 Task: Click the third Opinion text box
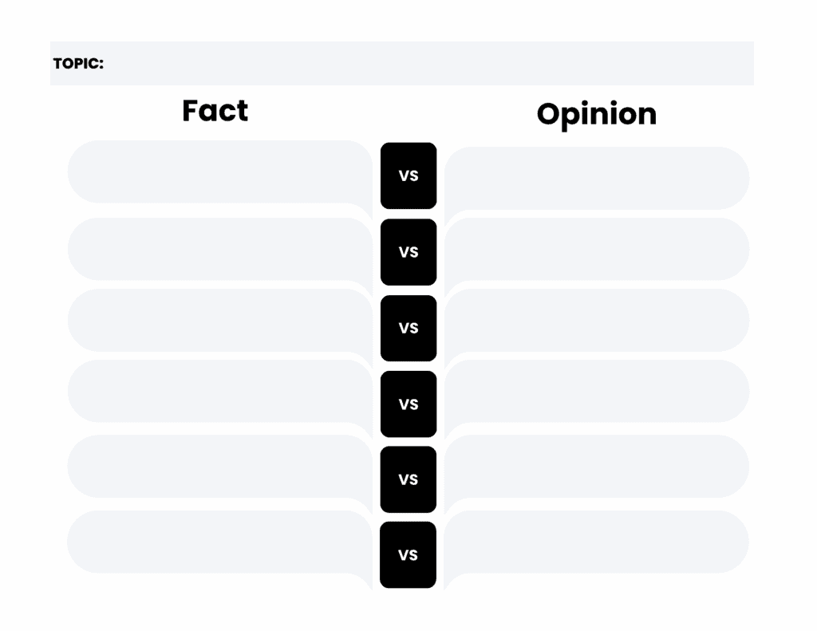click(597, 321)
